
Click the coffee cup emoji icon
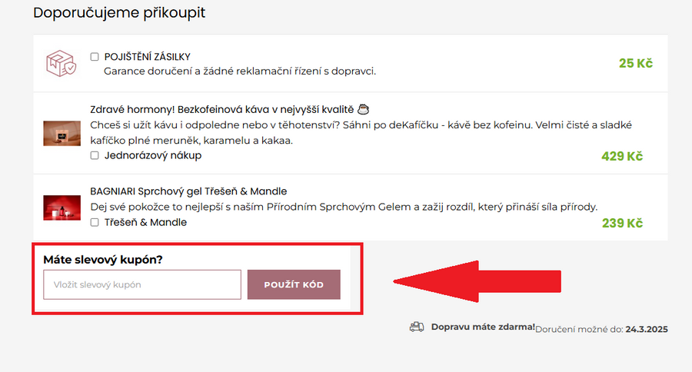point(364,109)
